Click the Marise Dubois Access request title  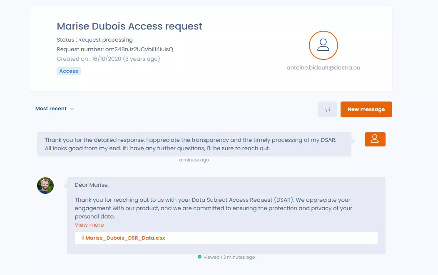click(x=129, y=26)
